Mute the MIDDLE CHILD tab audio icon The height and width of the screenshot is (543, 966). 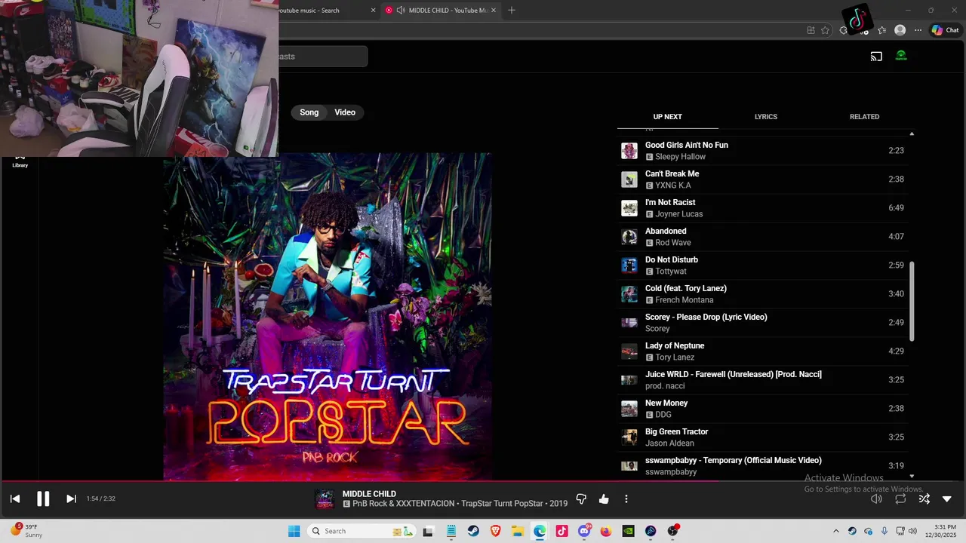tap(401, 11)
